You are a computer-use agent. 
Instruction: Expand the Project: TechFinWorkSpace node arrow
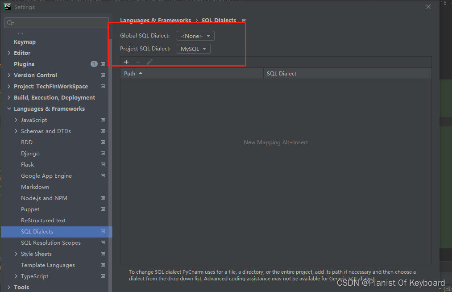[x=9, y=86]
